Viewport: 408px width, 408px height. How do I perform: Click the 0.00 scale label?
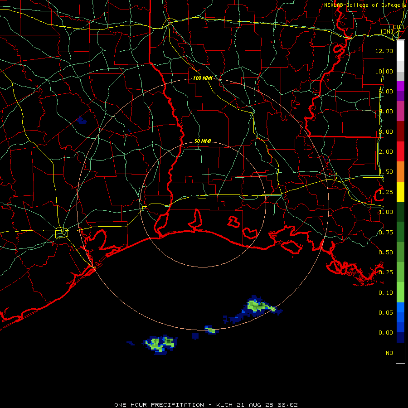coord(386,333)
